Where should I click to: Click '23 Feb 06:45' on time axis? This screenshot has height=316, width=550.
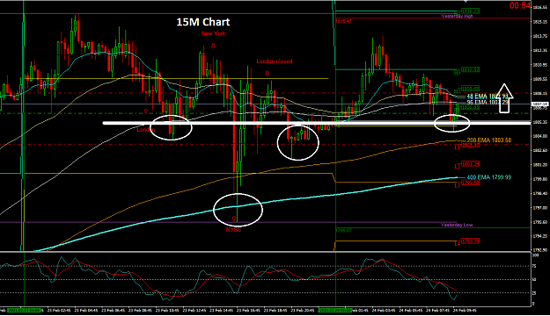(113, 310)
